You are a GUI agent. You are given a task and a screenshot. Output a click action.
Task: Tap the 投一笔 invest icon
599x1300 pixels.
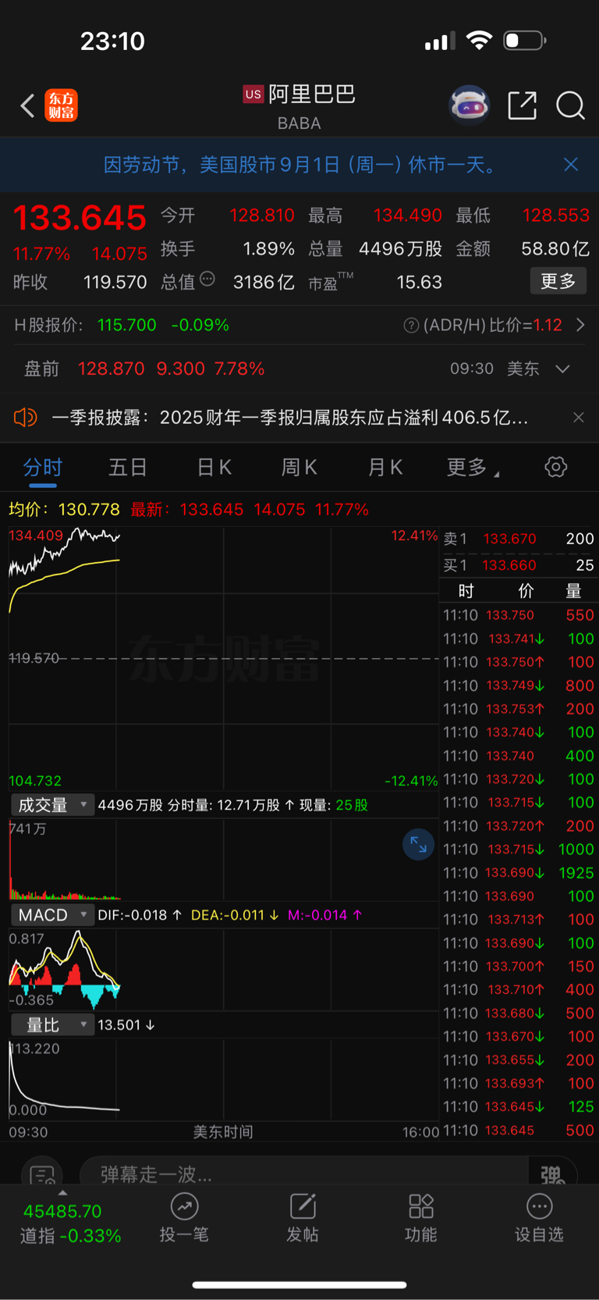(x=184, y=1207)
